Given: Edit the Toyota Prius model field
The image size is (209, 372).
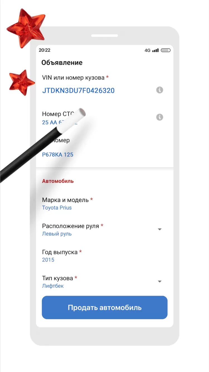Looking at the screenshot, I should 57,208.
